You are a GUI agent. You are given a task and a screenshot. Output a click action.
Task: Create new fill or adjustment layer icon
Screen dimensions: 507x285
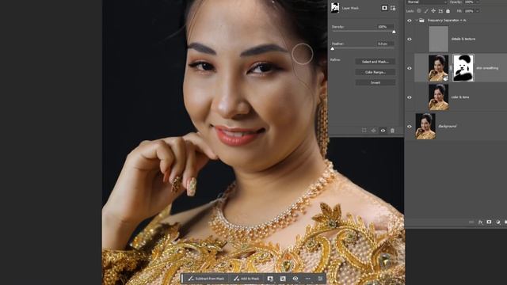[497, 222]
